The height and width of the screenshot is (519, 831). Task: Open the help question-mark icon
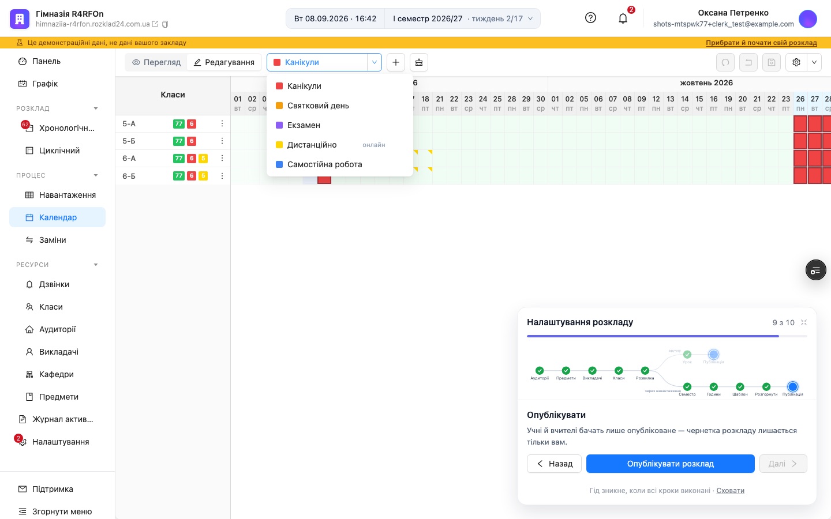coord(590,18)
